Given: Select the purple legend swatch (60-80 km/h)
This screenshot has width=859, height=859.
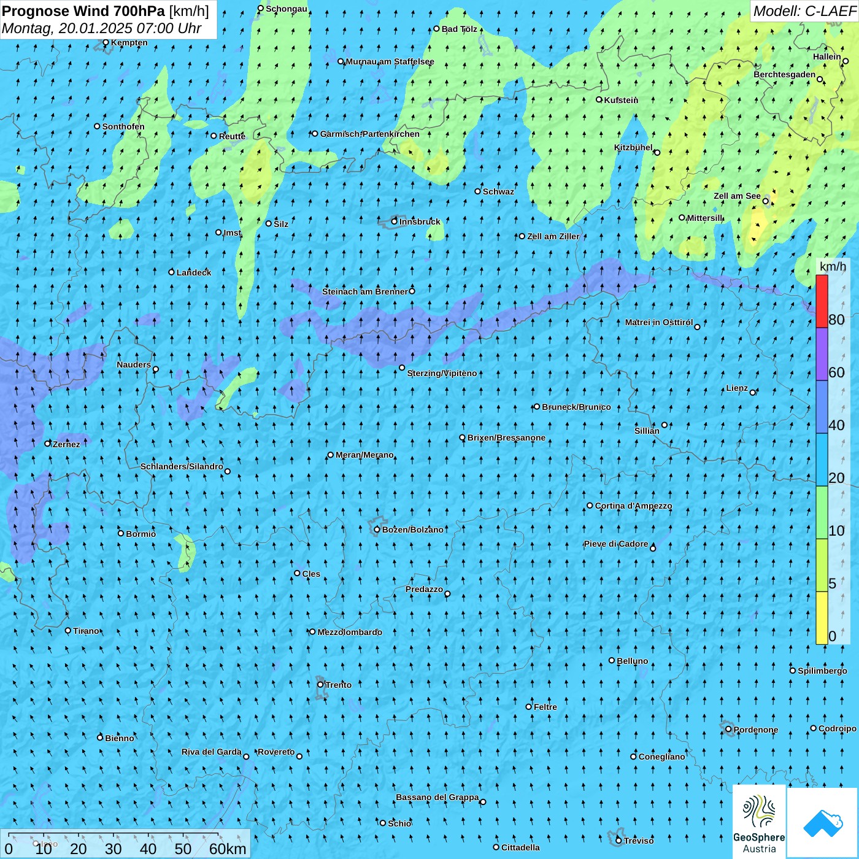Looking at the screenshot, I should coord(822,355).
